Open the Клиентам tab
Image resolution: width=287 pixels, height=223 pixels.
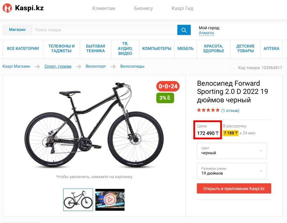pos(104,8)
